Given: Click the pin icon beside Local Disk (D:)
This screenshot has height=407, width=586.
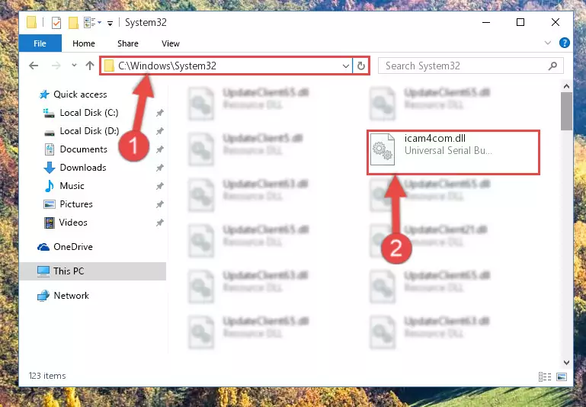Looking at the screenshot, I should 159,131.
